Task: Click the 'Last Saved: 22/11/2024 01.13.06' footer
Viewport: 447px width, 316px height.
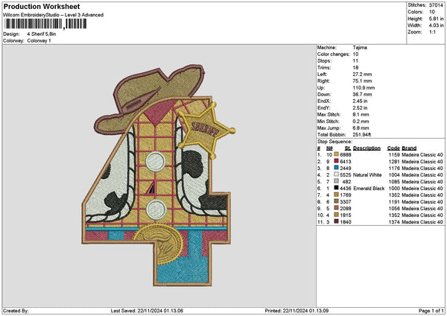Action: [147, 311]
